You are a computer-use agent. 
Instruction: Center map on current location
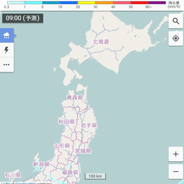tap(176, 38)
